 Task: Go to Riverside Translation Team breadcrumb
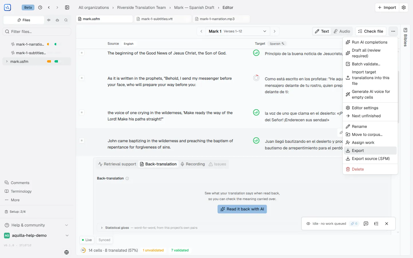point(141,7)
